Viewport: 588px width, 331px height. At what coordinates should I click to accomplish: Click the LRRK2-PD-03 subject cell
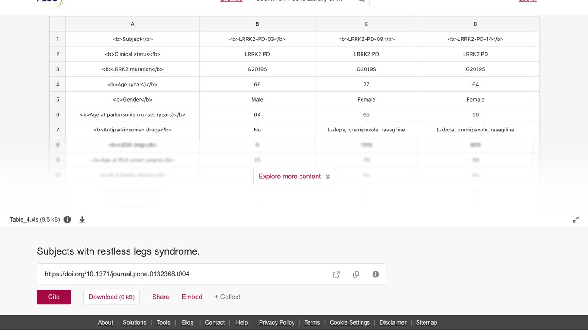[x=257, y=39]
